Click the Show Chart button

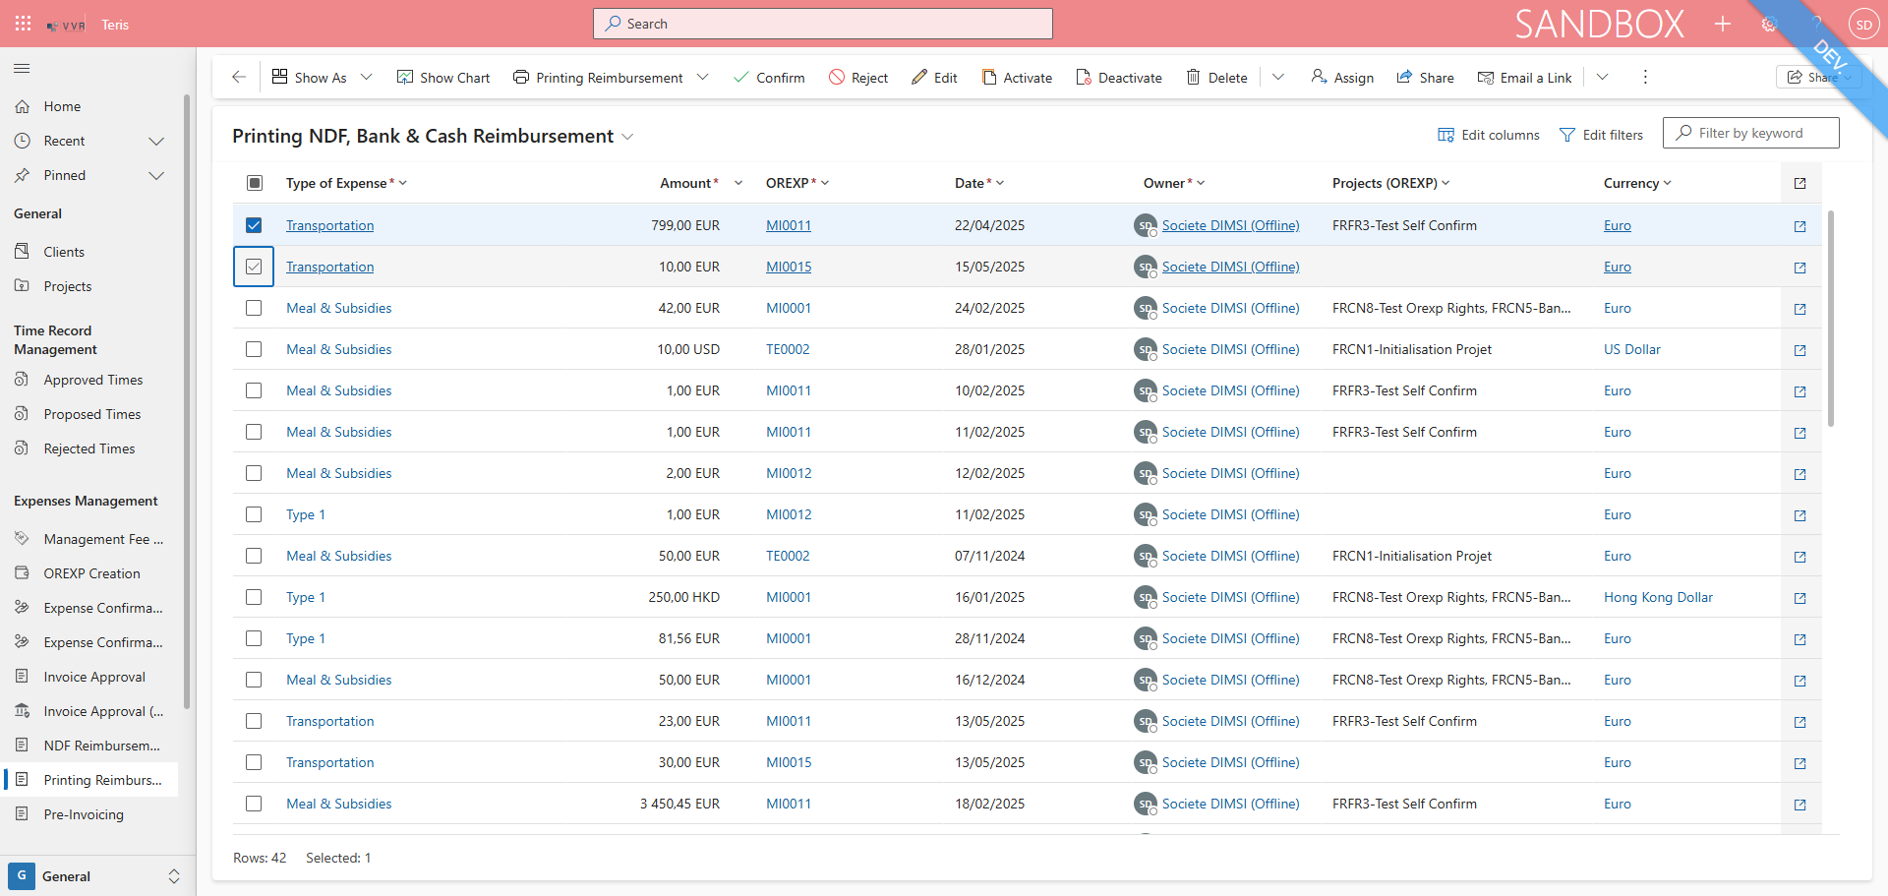[442, 77]
